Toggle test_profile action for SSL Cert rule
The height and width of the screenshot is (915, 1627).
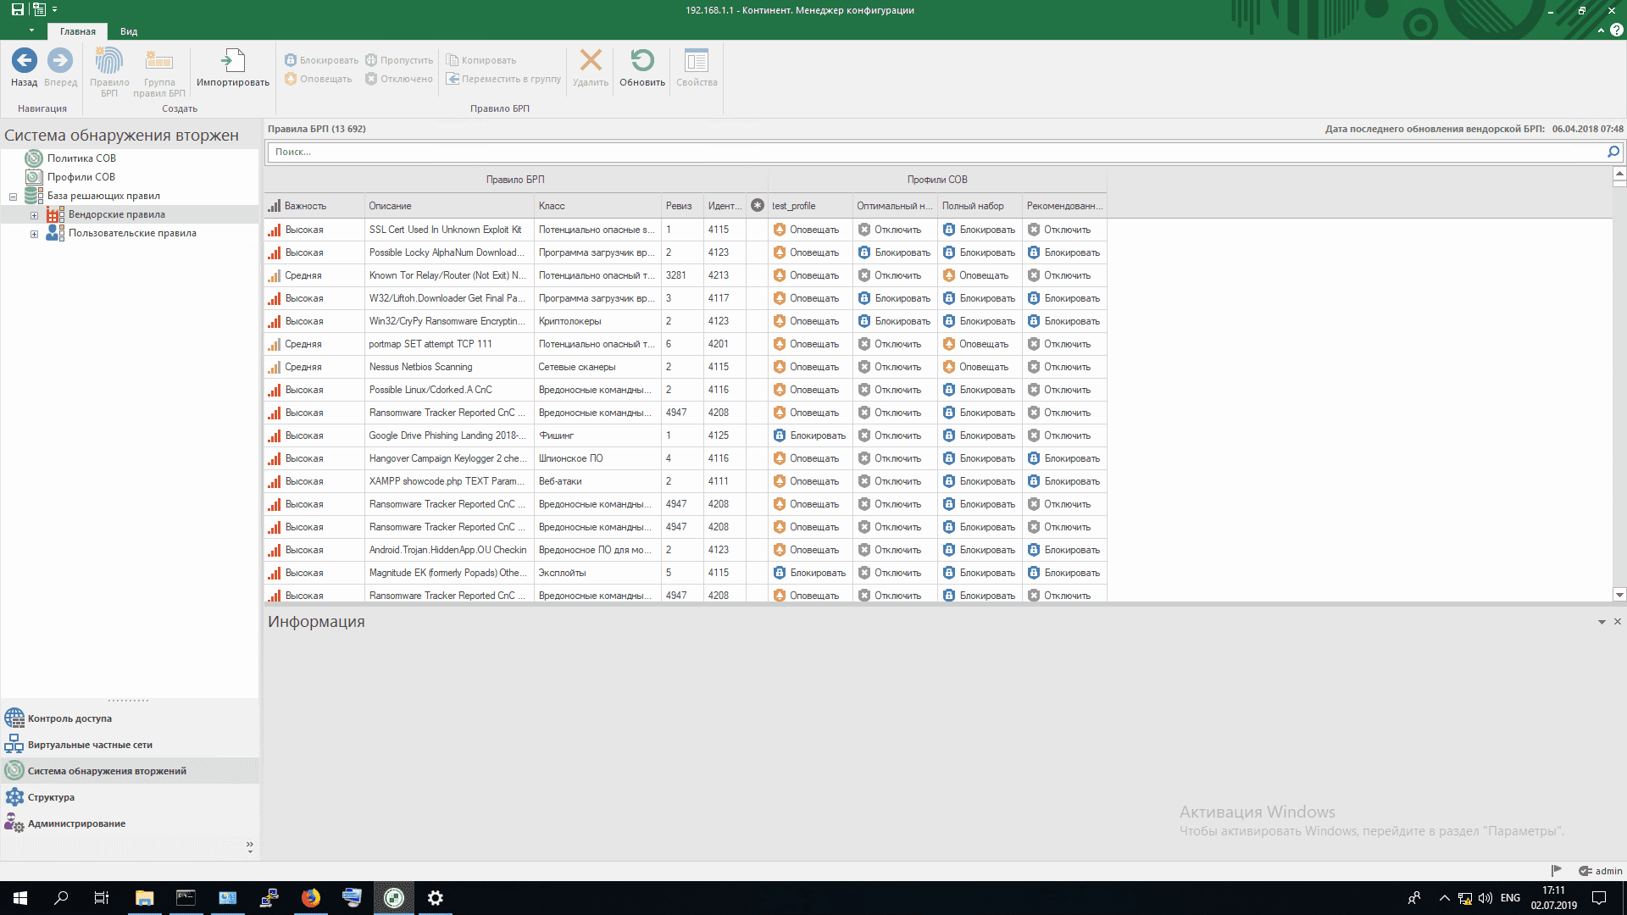[806, 230]
